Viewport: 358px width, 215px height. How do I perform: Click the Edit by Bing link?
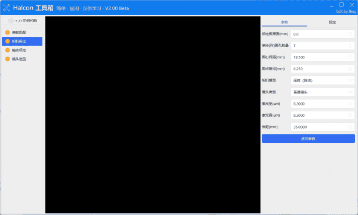click(x=346, y=11)
